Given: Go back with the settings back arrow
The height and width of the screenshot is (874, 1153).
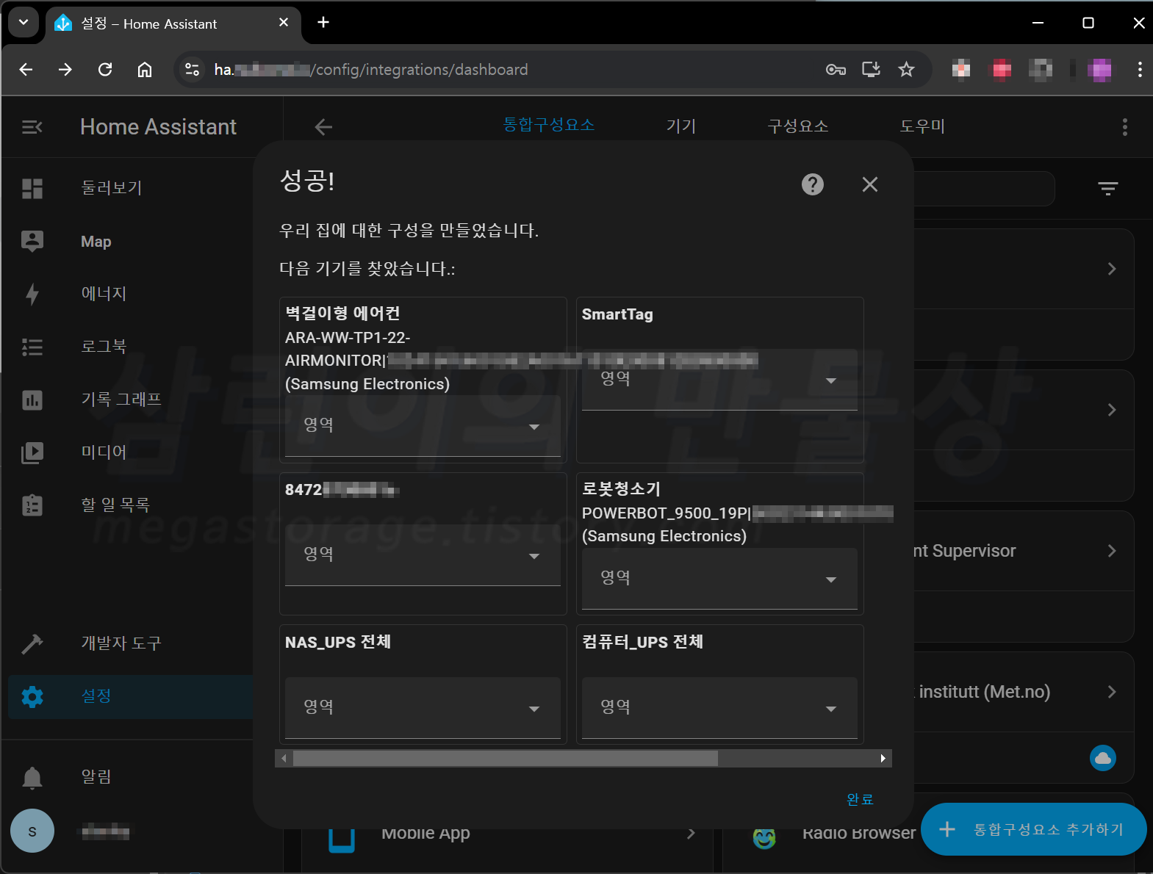Looking at the screenshot, I should click(323, 127).
